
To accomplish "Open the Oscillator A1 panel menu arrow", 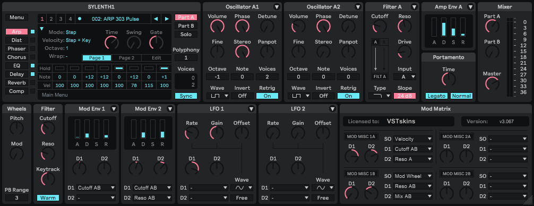I will tap(277, 7).
